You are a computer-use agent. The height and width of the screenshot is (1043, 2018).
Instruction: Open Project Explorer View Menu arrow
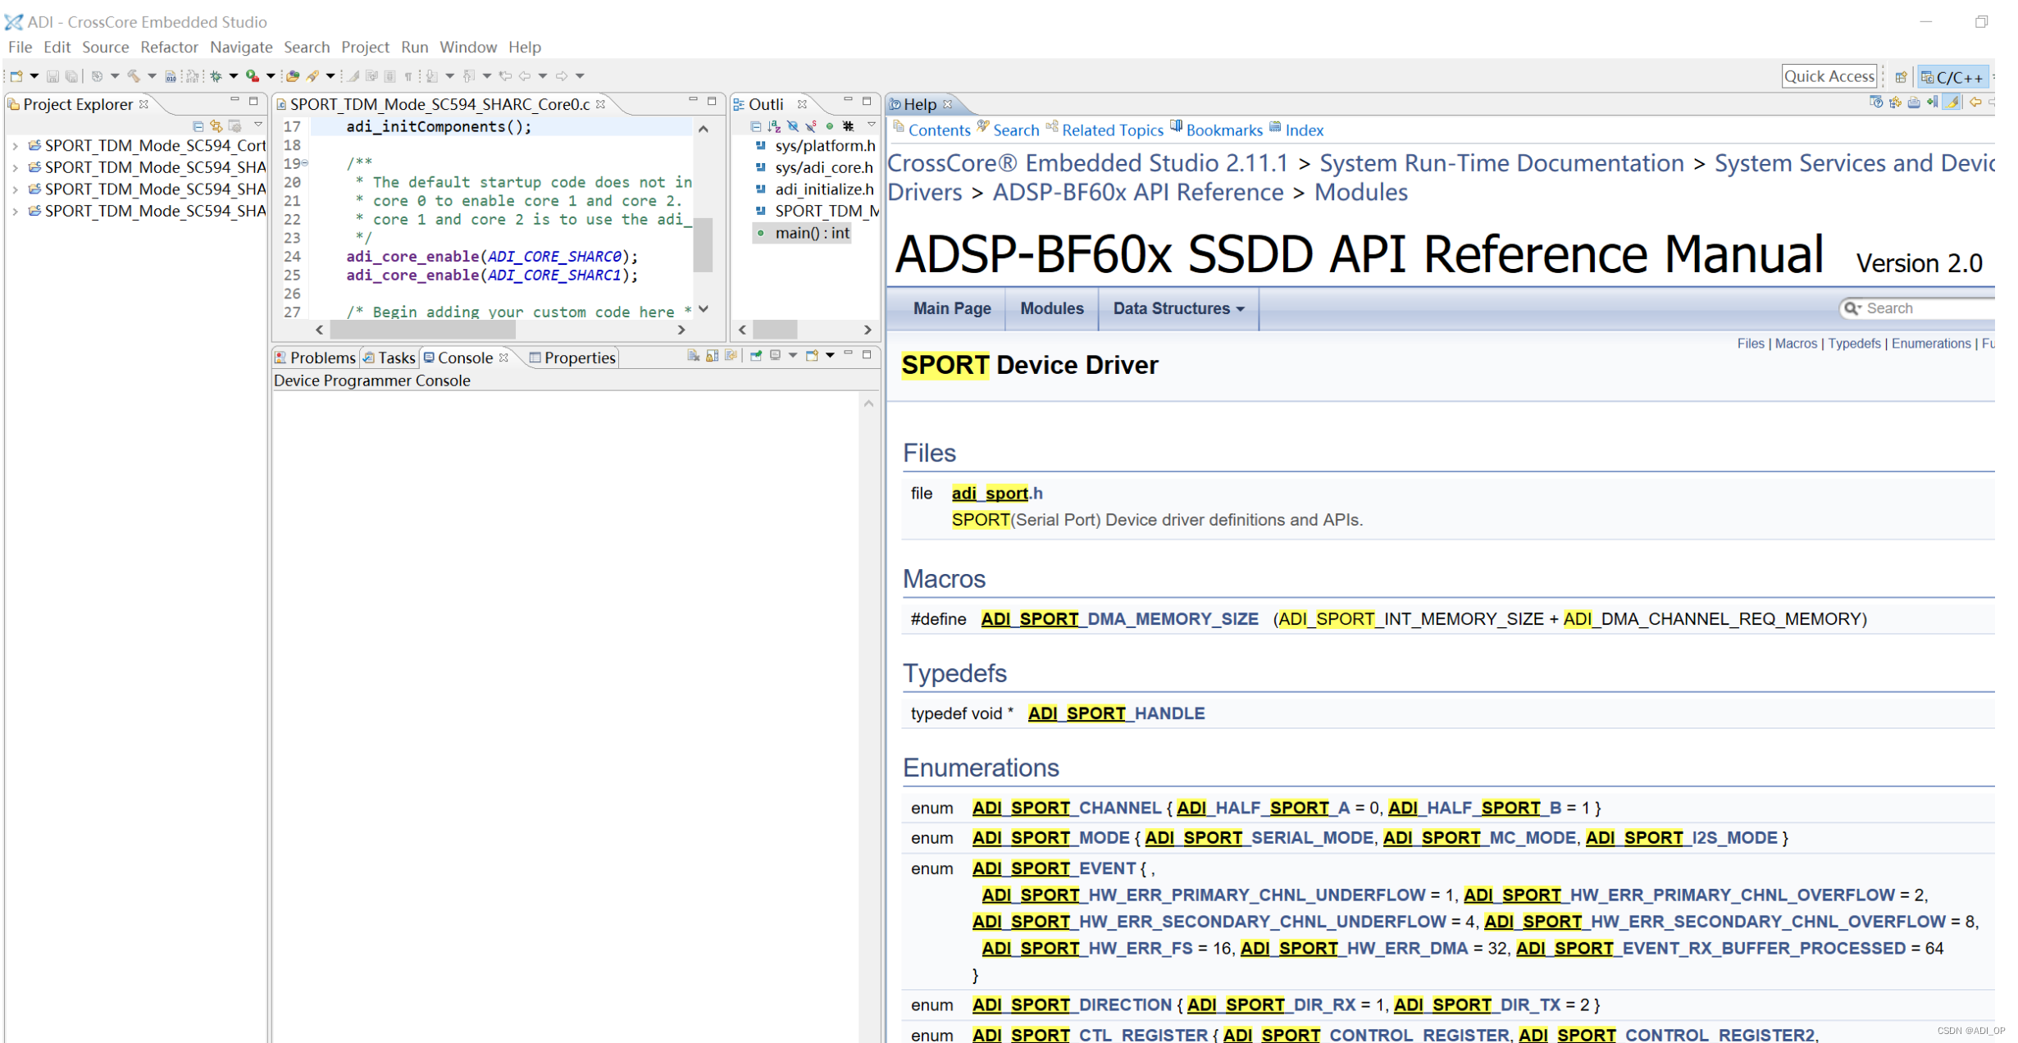(x=257, y=125)
